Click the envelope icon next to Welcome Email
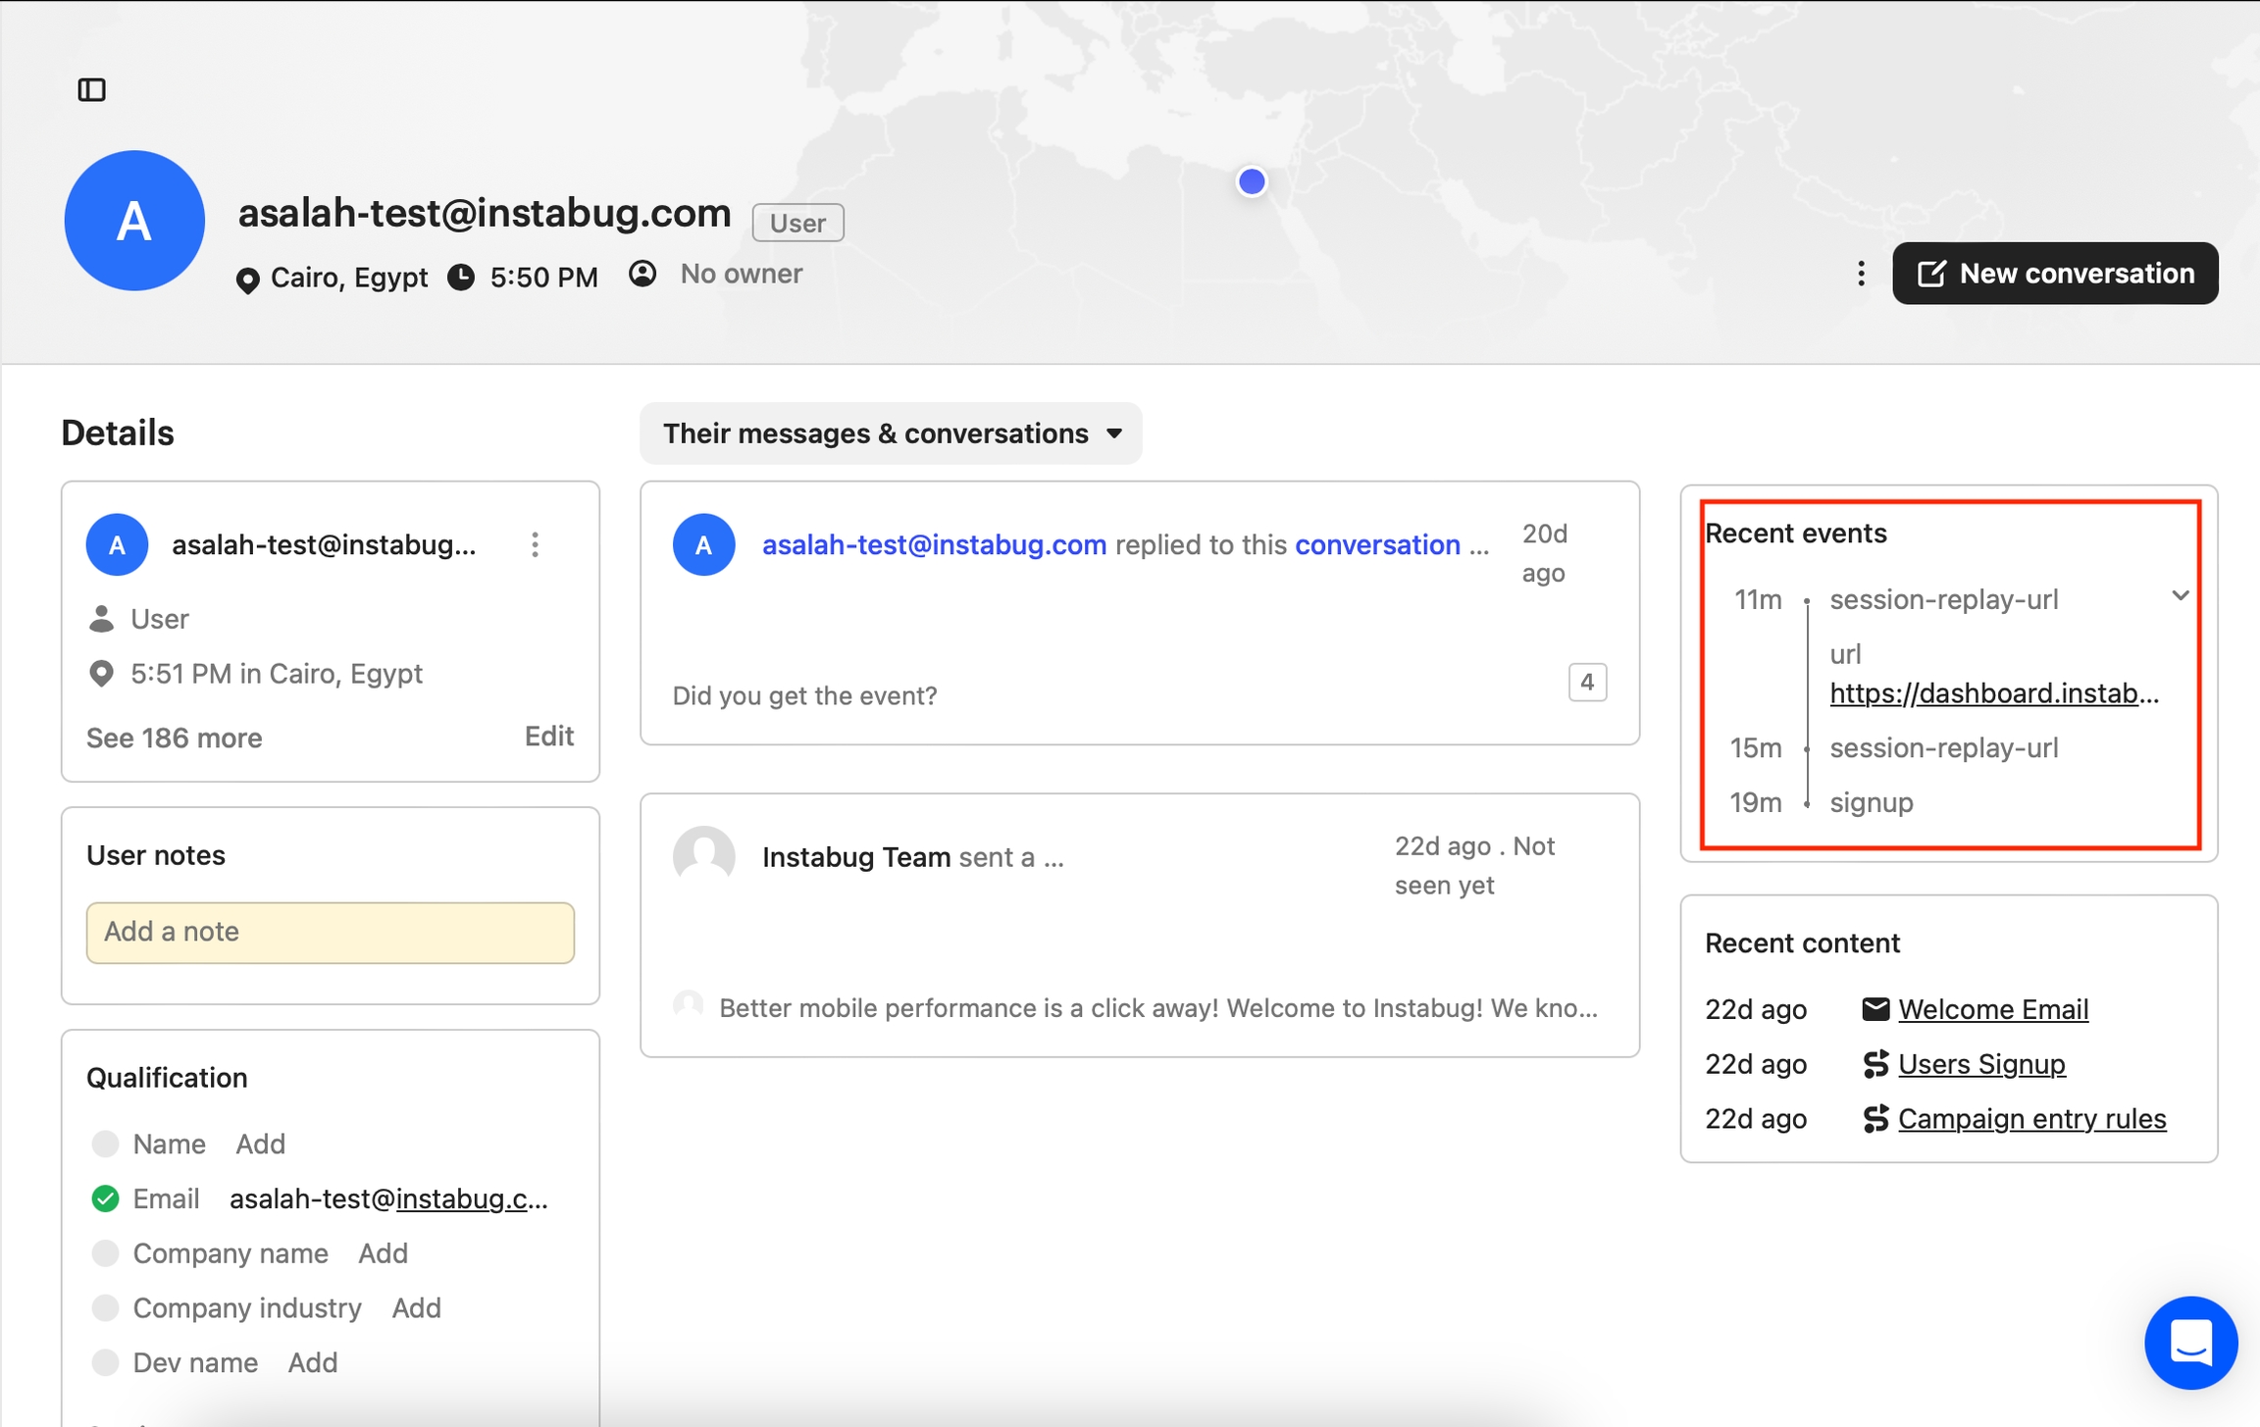The height and width of the screenshot is (1427, 2260). click(1875, 1009)
